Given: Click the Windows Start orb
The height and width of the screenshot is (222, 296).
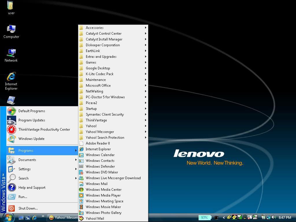Looking at the screenshot, I should tap(8, 217).
